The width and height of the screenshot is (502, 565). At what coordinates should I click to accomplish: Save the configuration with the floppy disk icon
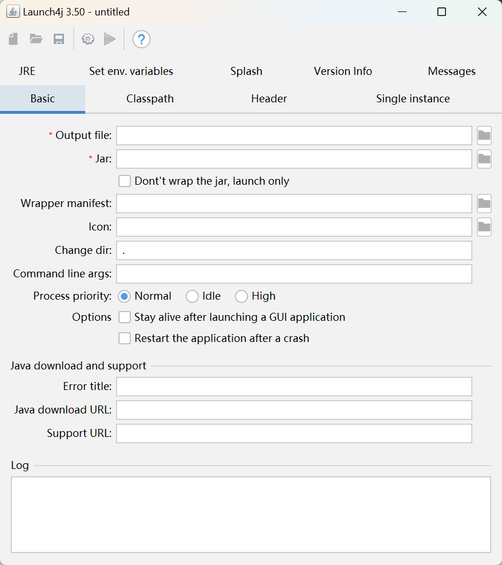click(x=59, y=39)
